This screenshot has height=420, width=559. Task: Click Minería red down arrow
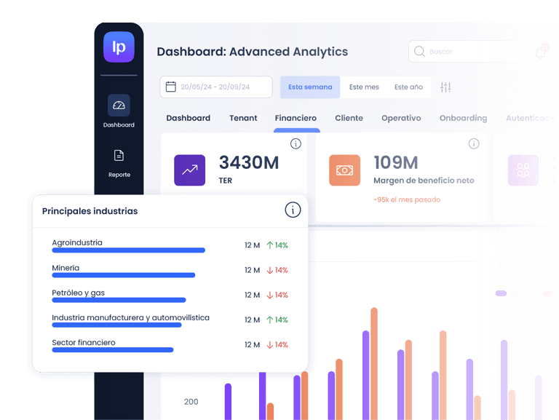pos(270,270)
